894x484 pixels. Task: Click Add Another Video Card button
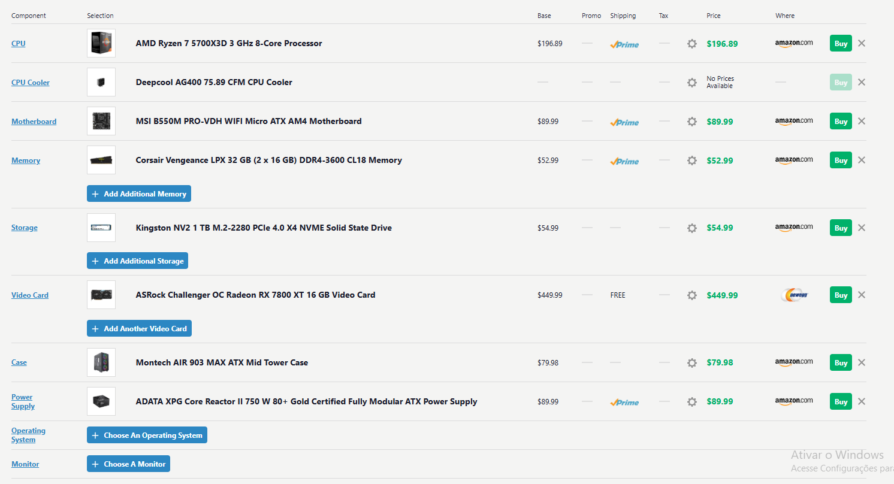(x=139, y=328)
